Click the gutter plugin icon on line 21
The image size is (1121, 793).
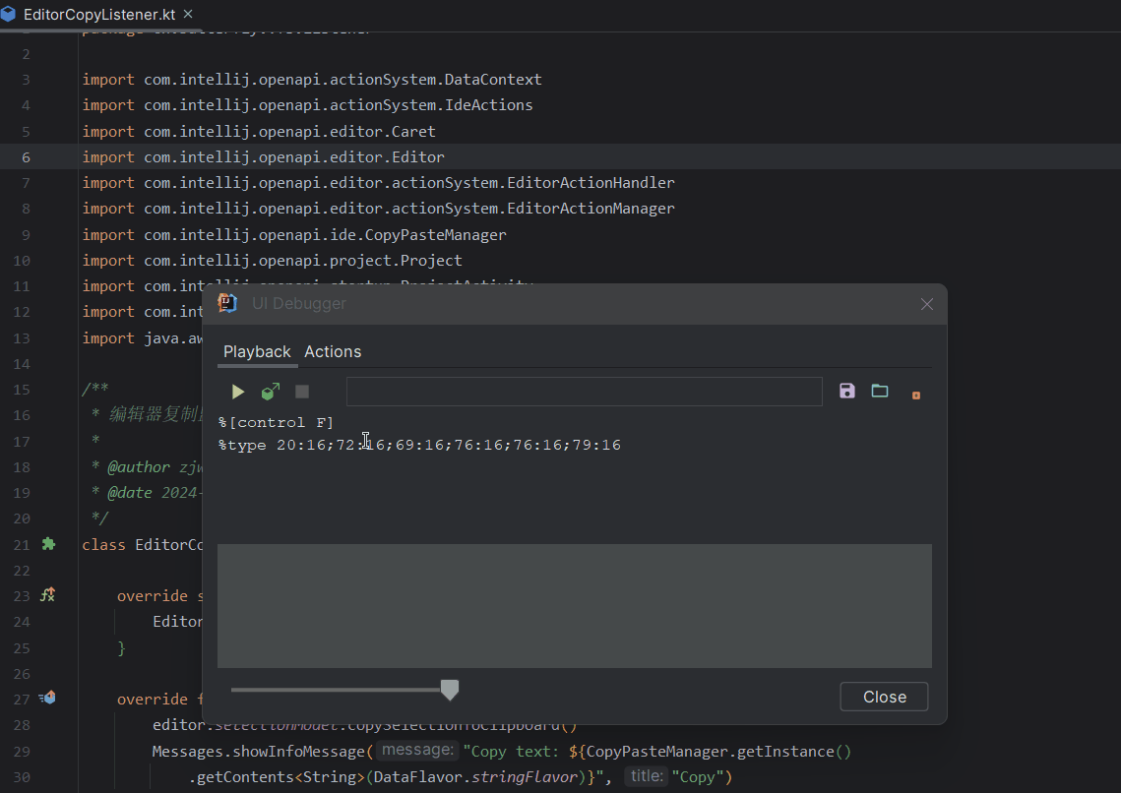[x=48, y=544]
